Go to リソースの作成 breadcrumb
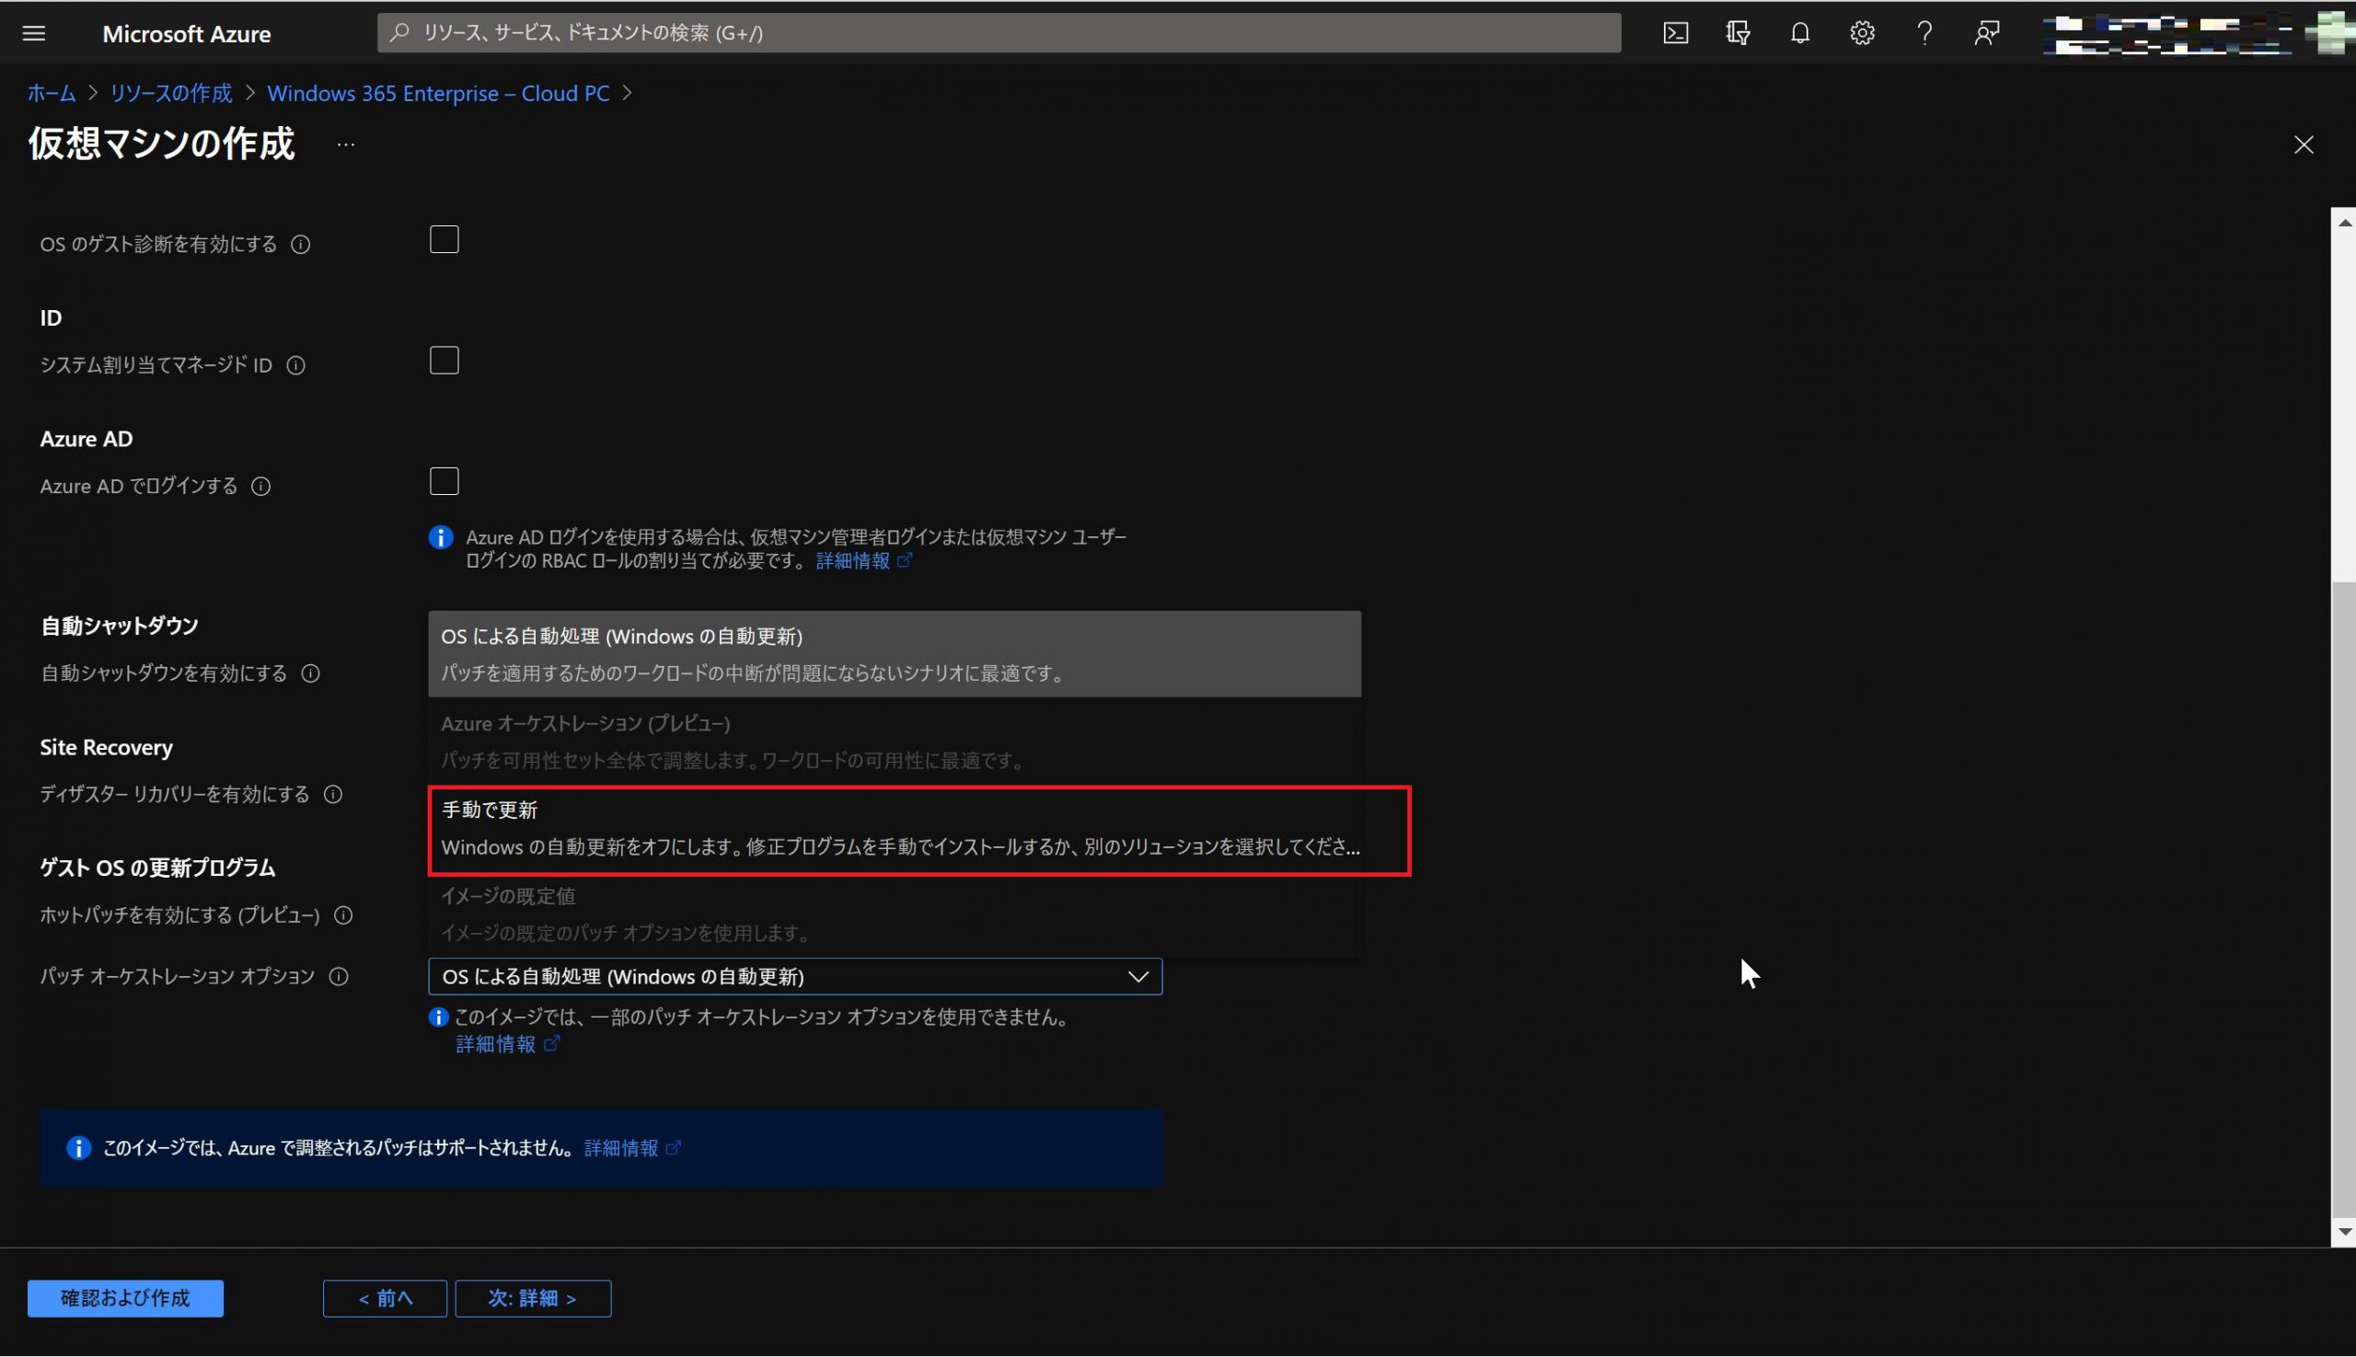This screenshot has width=2356, height=1357. pyautogui.click(x=170, y=93)
